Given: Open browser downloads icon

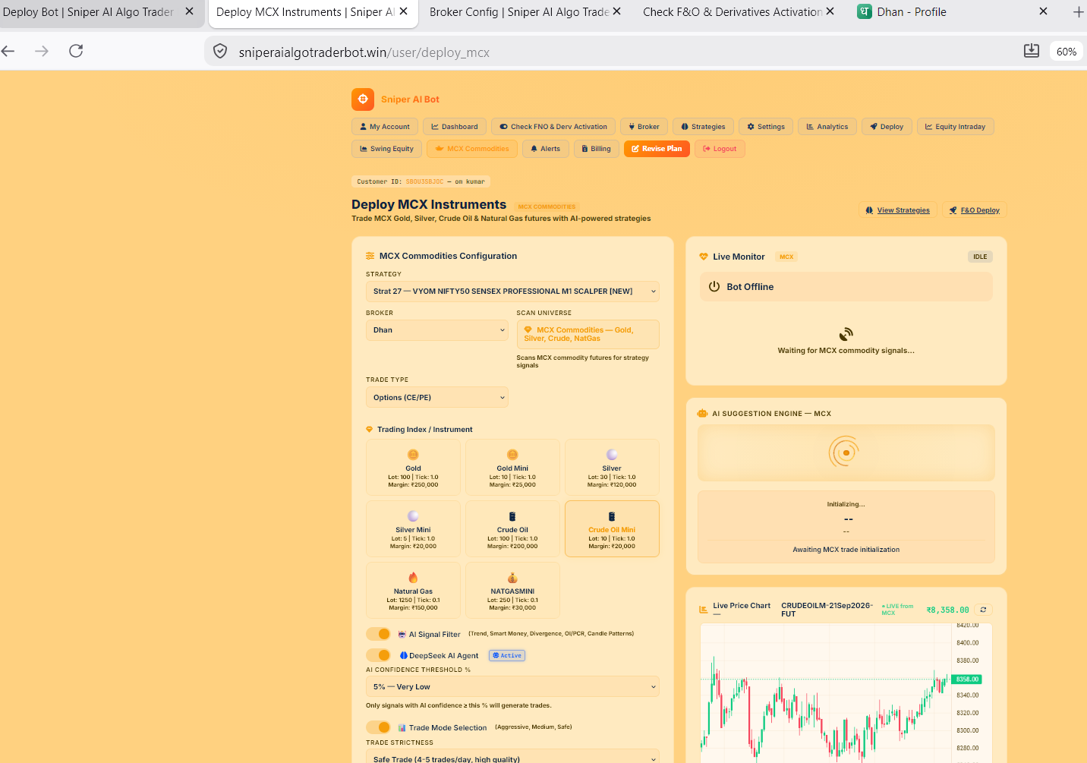Looking at the screenshot, I should pyautogui.click(x=1031, y=51).
